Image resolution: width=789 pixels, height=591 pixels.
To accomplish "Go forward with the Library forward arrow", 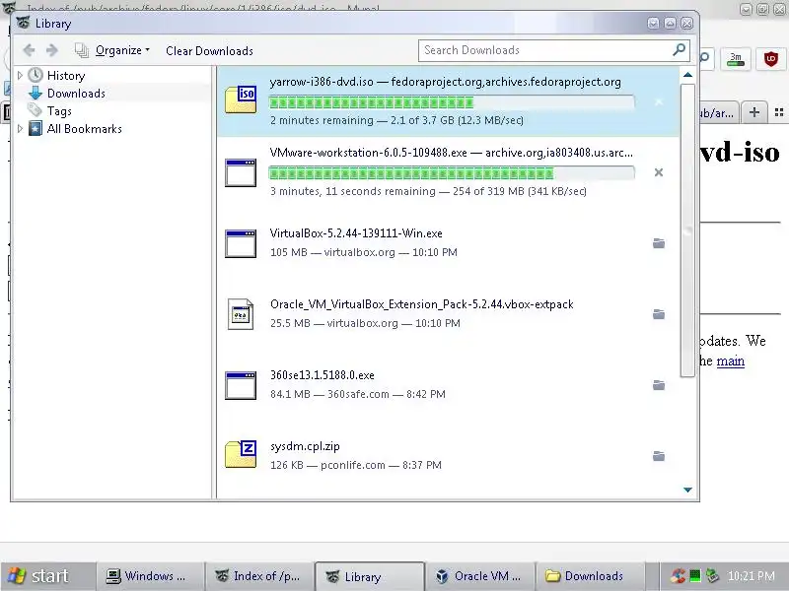I will (x=52, y=50).
